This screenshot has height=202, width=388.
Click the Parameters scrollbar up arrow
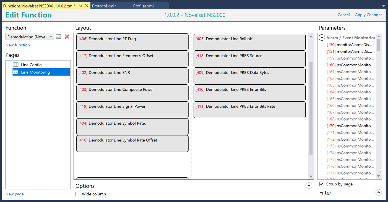pyautogui.click(x=379, y=36)
